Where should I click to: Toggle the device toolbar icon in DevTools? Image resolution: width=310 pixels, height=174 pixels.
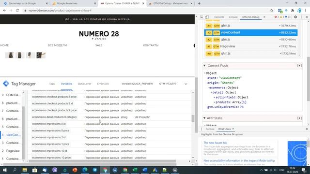(x=207, y=17)
